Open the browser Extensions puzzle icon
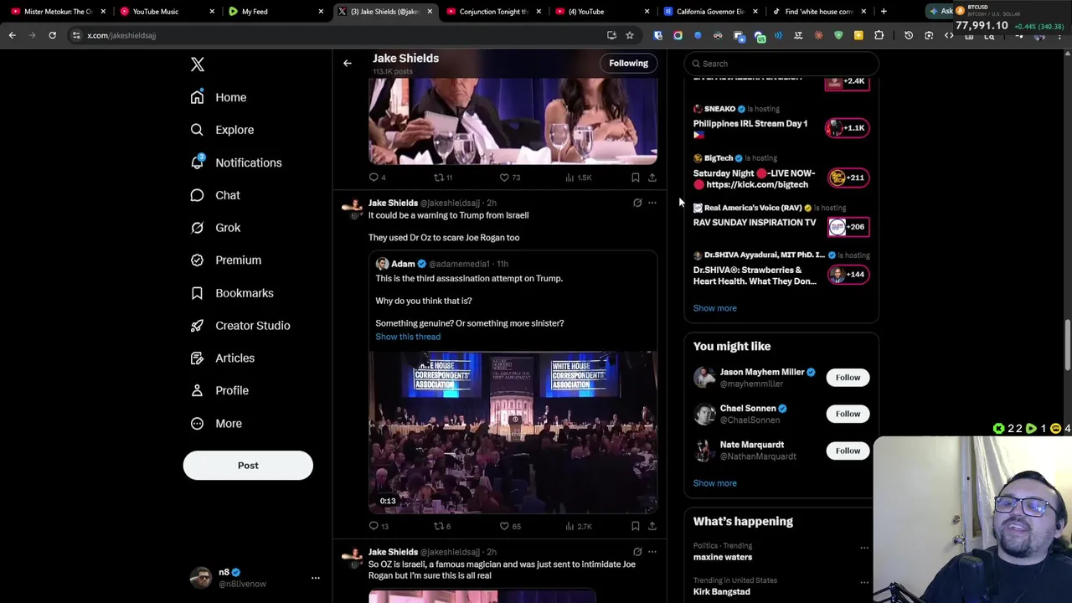Screen dimensions: 1072x603 click(x=879, y=35)
